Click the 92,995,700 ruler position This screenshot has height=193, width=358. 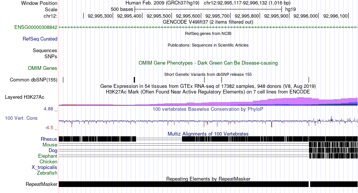tap(217, 16)
